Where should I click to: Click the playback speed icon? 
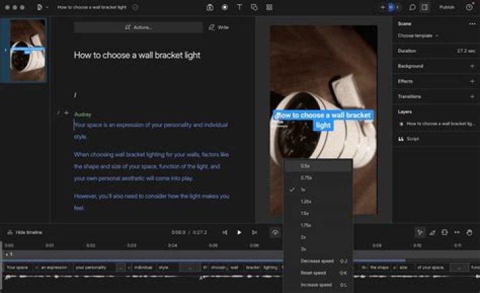[275, 232]
